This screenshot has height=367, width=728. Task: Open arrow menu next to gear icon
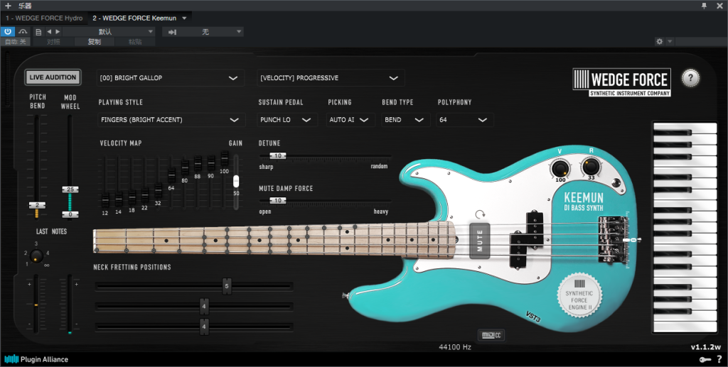click(x=670, y=42)
